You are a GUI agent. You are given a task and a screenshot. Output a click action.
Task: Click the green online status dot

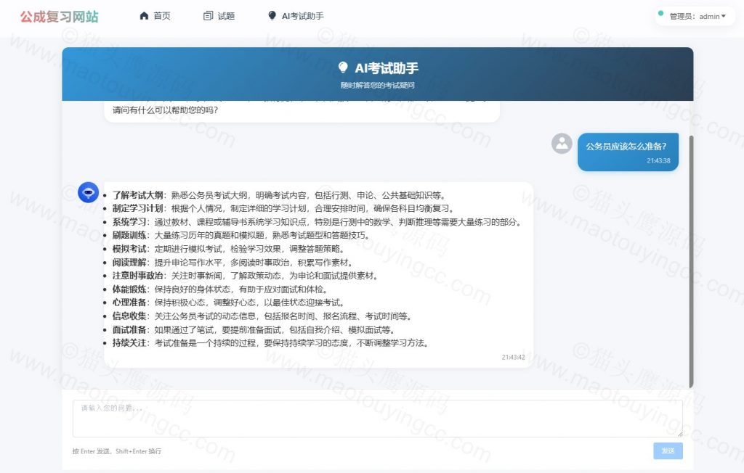pyautogui.click(x=660, y=13)
